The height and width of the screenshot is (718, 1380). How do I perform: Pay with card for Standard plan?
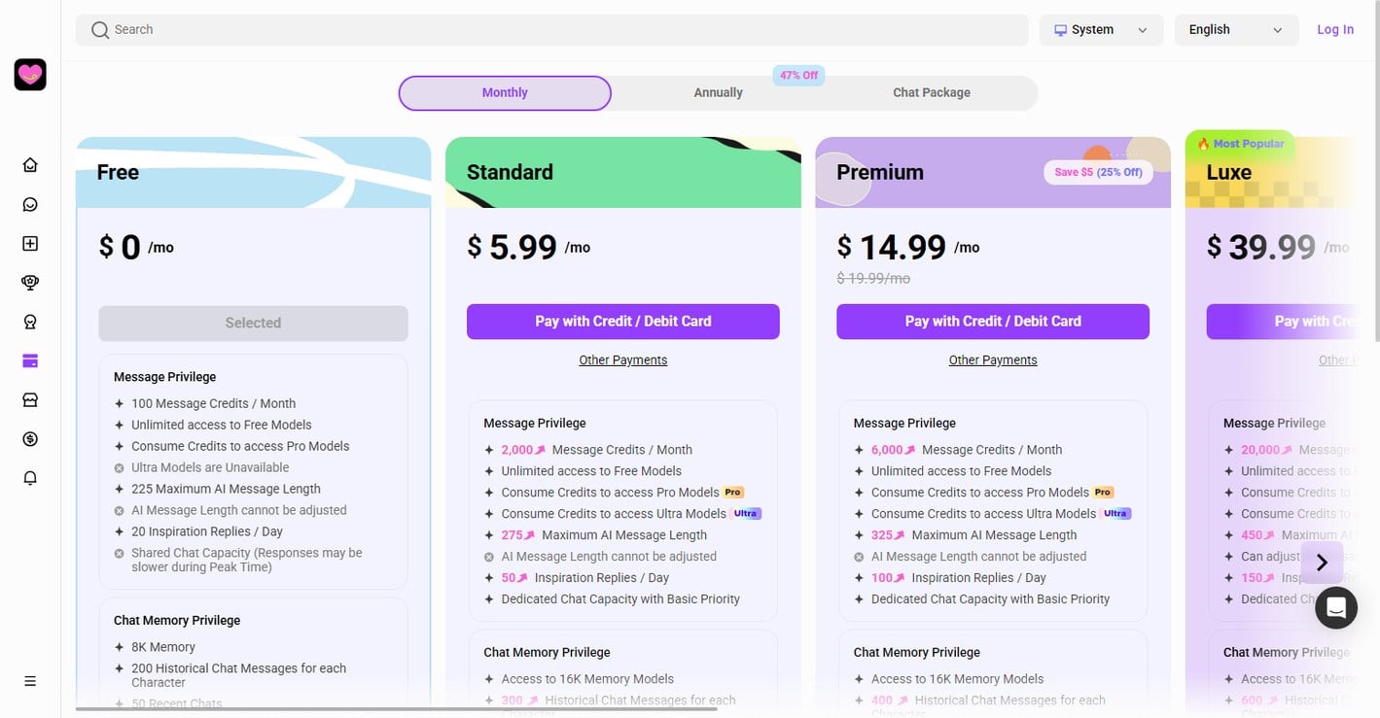[x=623, y=322]
